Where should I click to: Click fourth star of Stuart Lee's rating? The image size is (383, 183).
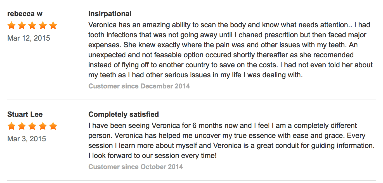pos(43,127)
